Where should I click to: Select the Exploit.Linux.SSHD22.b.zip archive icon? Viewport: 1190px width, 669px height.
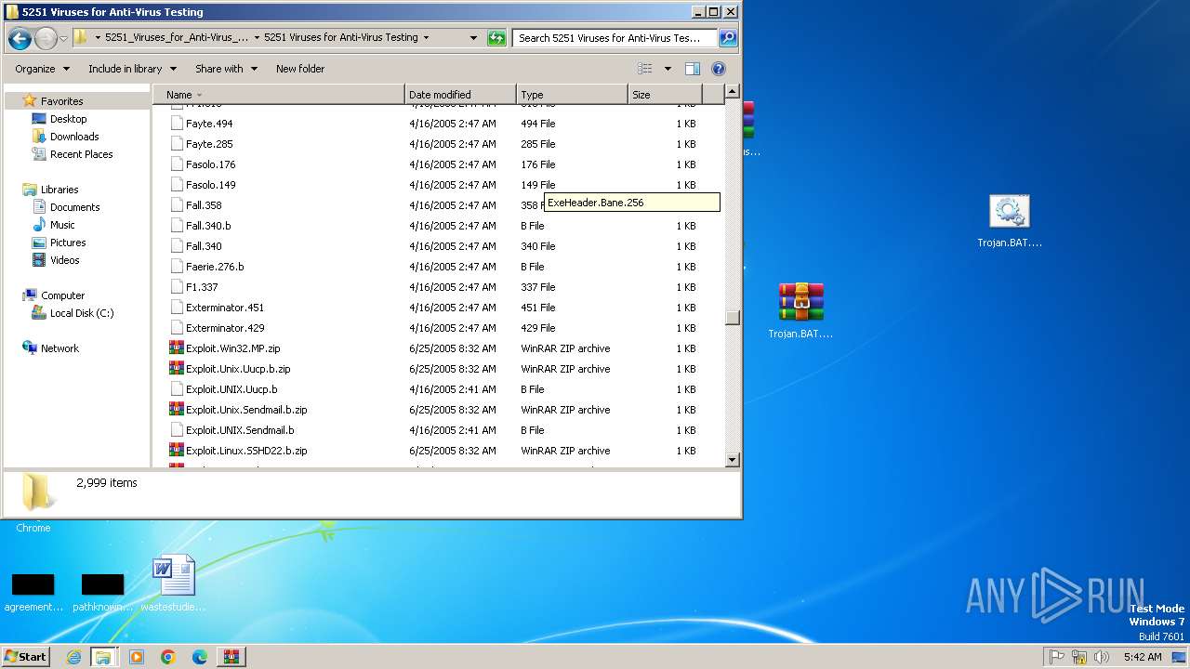pyautogui.click(x=177, y=451)
